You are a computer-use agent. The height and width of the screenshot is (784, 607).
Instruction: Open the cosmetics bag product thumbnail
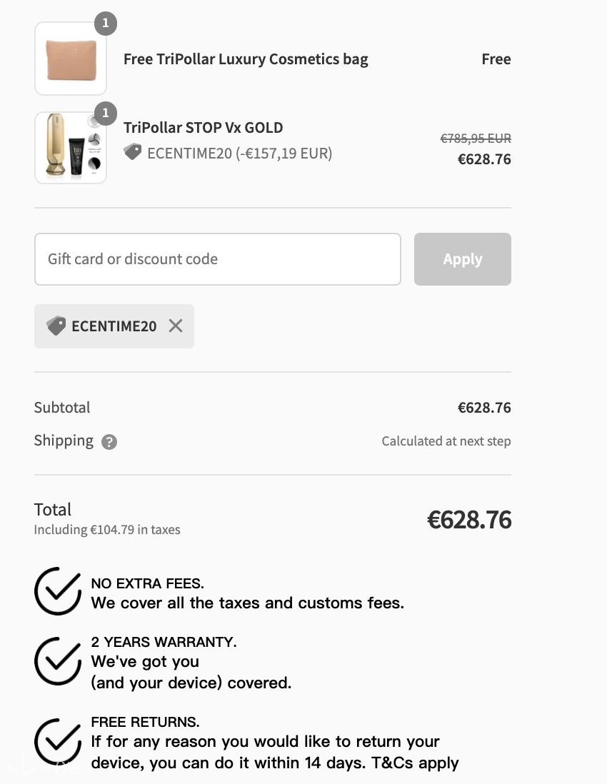tap(71, 59)
